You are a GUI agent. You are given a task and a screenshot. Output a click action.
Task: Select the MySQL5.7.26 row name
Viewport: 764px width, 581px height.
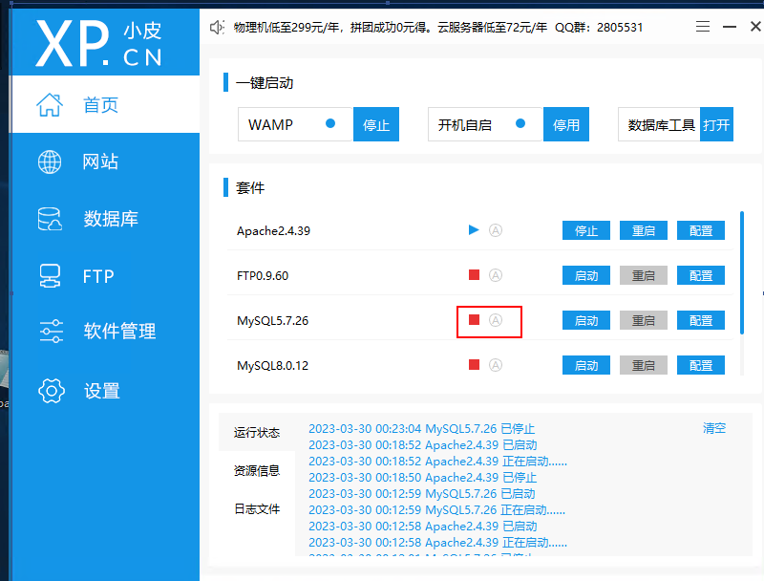[x=272, y=321]
